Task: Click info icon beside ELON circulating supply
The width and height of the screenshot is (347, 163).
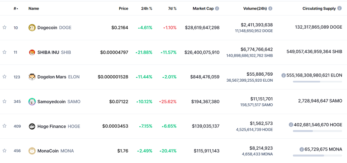Action: point(284,75)
